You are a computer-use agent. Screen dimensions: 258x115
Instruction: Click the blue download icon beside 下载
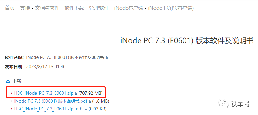pyautogui.click(x=8, y=81)
